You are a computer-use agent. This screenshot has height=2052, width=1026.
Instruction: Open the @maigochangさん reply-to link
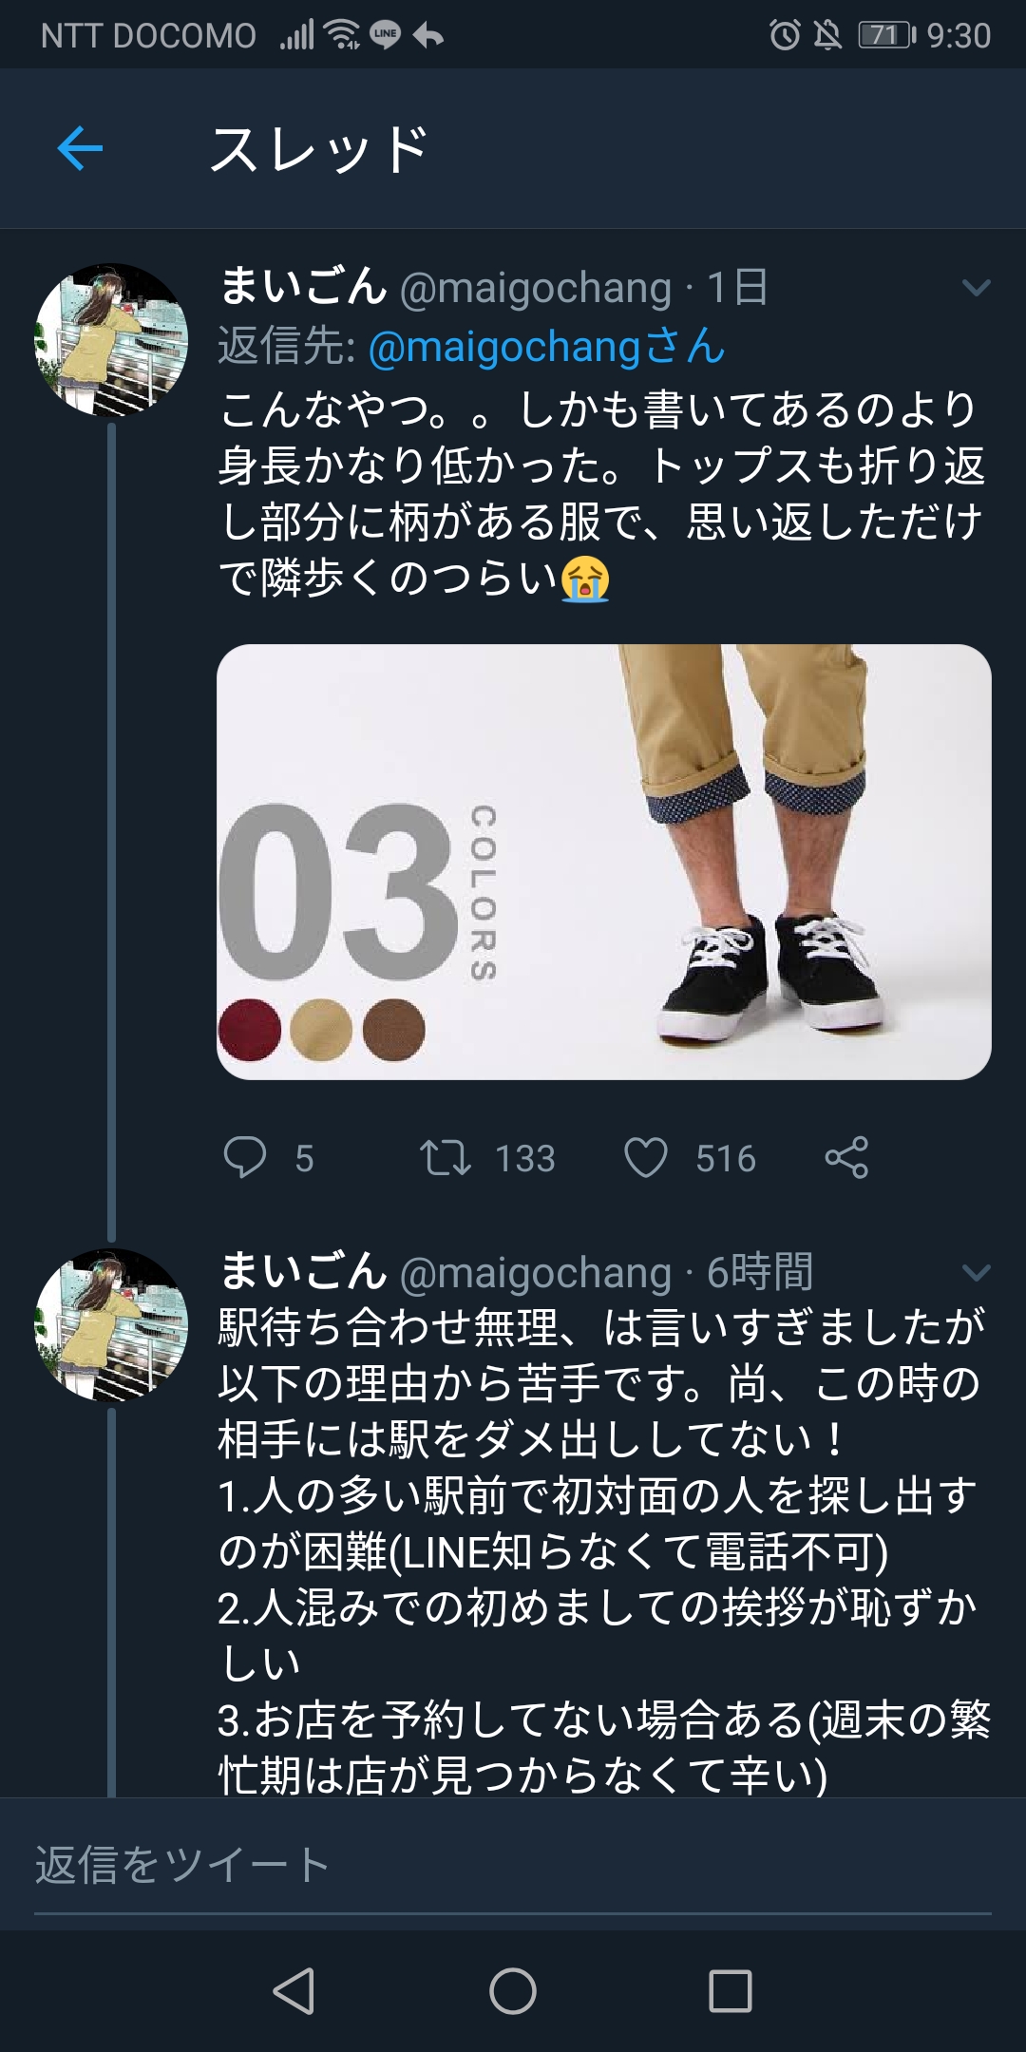coord(546,347)
